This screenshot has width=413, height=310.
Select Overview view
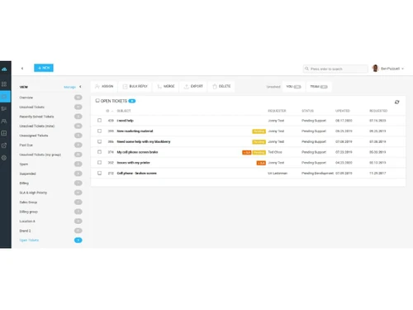click(x=50, y=98)
